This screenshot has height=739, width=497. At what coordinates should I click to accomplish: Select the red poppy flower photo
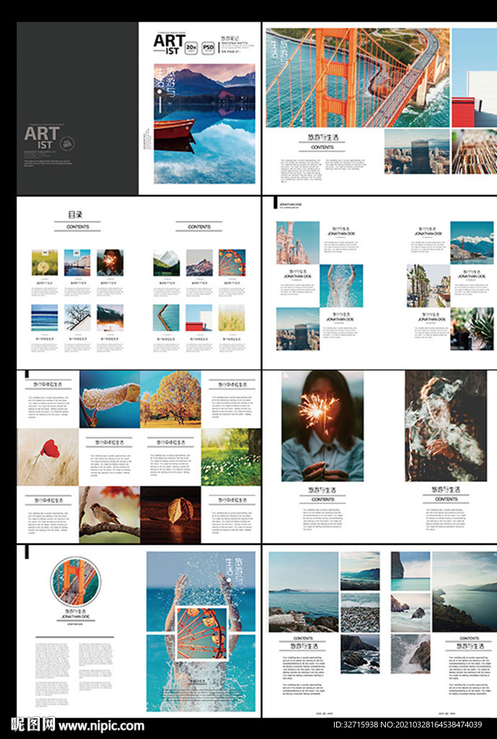[48, 457]
